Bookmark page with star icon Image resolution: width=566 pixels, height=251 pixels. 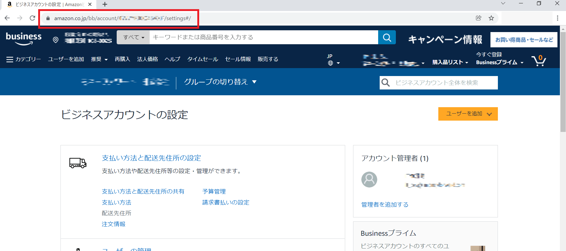491,18
